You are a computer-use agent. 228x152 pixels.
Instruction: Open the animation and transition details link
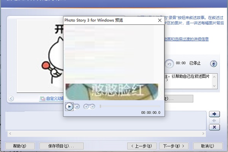(187, 39)
